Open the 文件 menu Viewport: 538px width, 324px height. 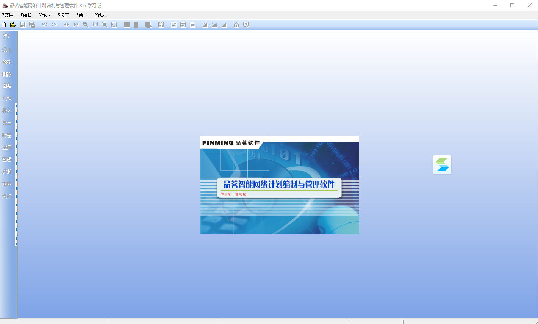pyautogui.click(x=8, y=15)
